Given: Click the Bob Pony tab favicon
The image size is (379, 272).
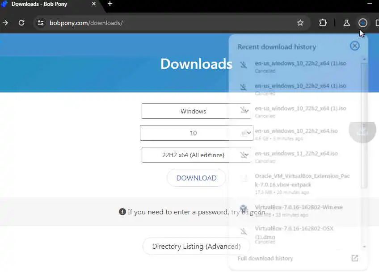Looking at the screenshot, I should pos(4,4).
